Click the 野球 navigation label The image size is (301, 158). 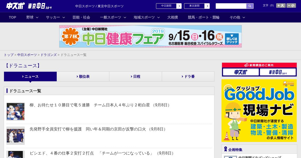click(x=30, y=17)
